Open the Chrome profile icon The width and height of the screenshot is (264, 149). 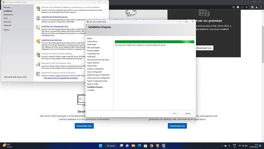pyautogui.click(x=257, y=7)
